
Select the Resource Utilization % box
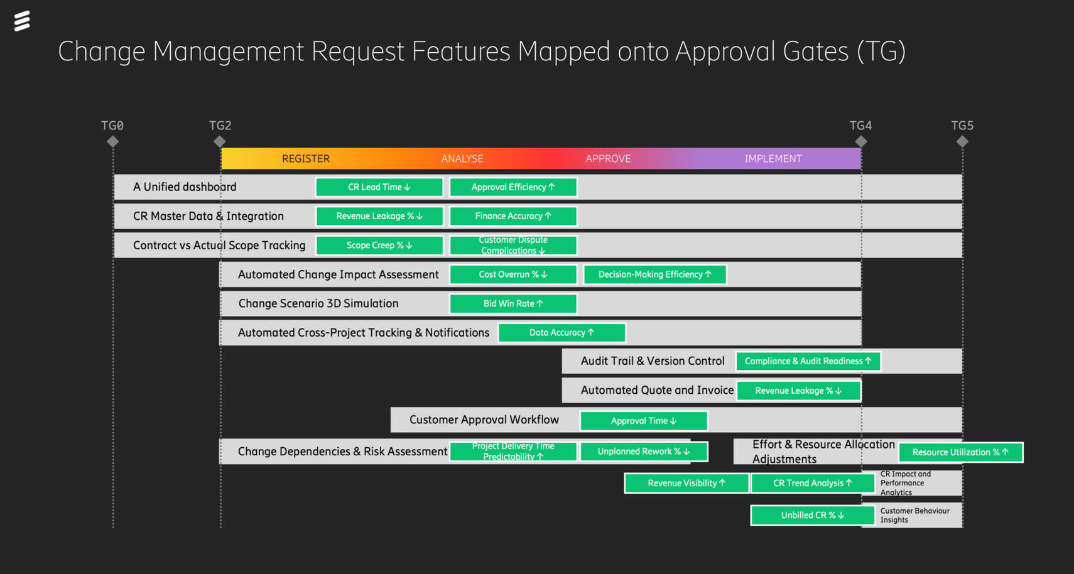tap(960, 452)
